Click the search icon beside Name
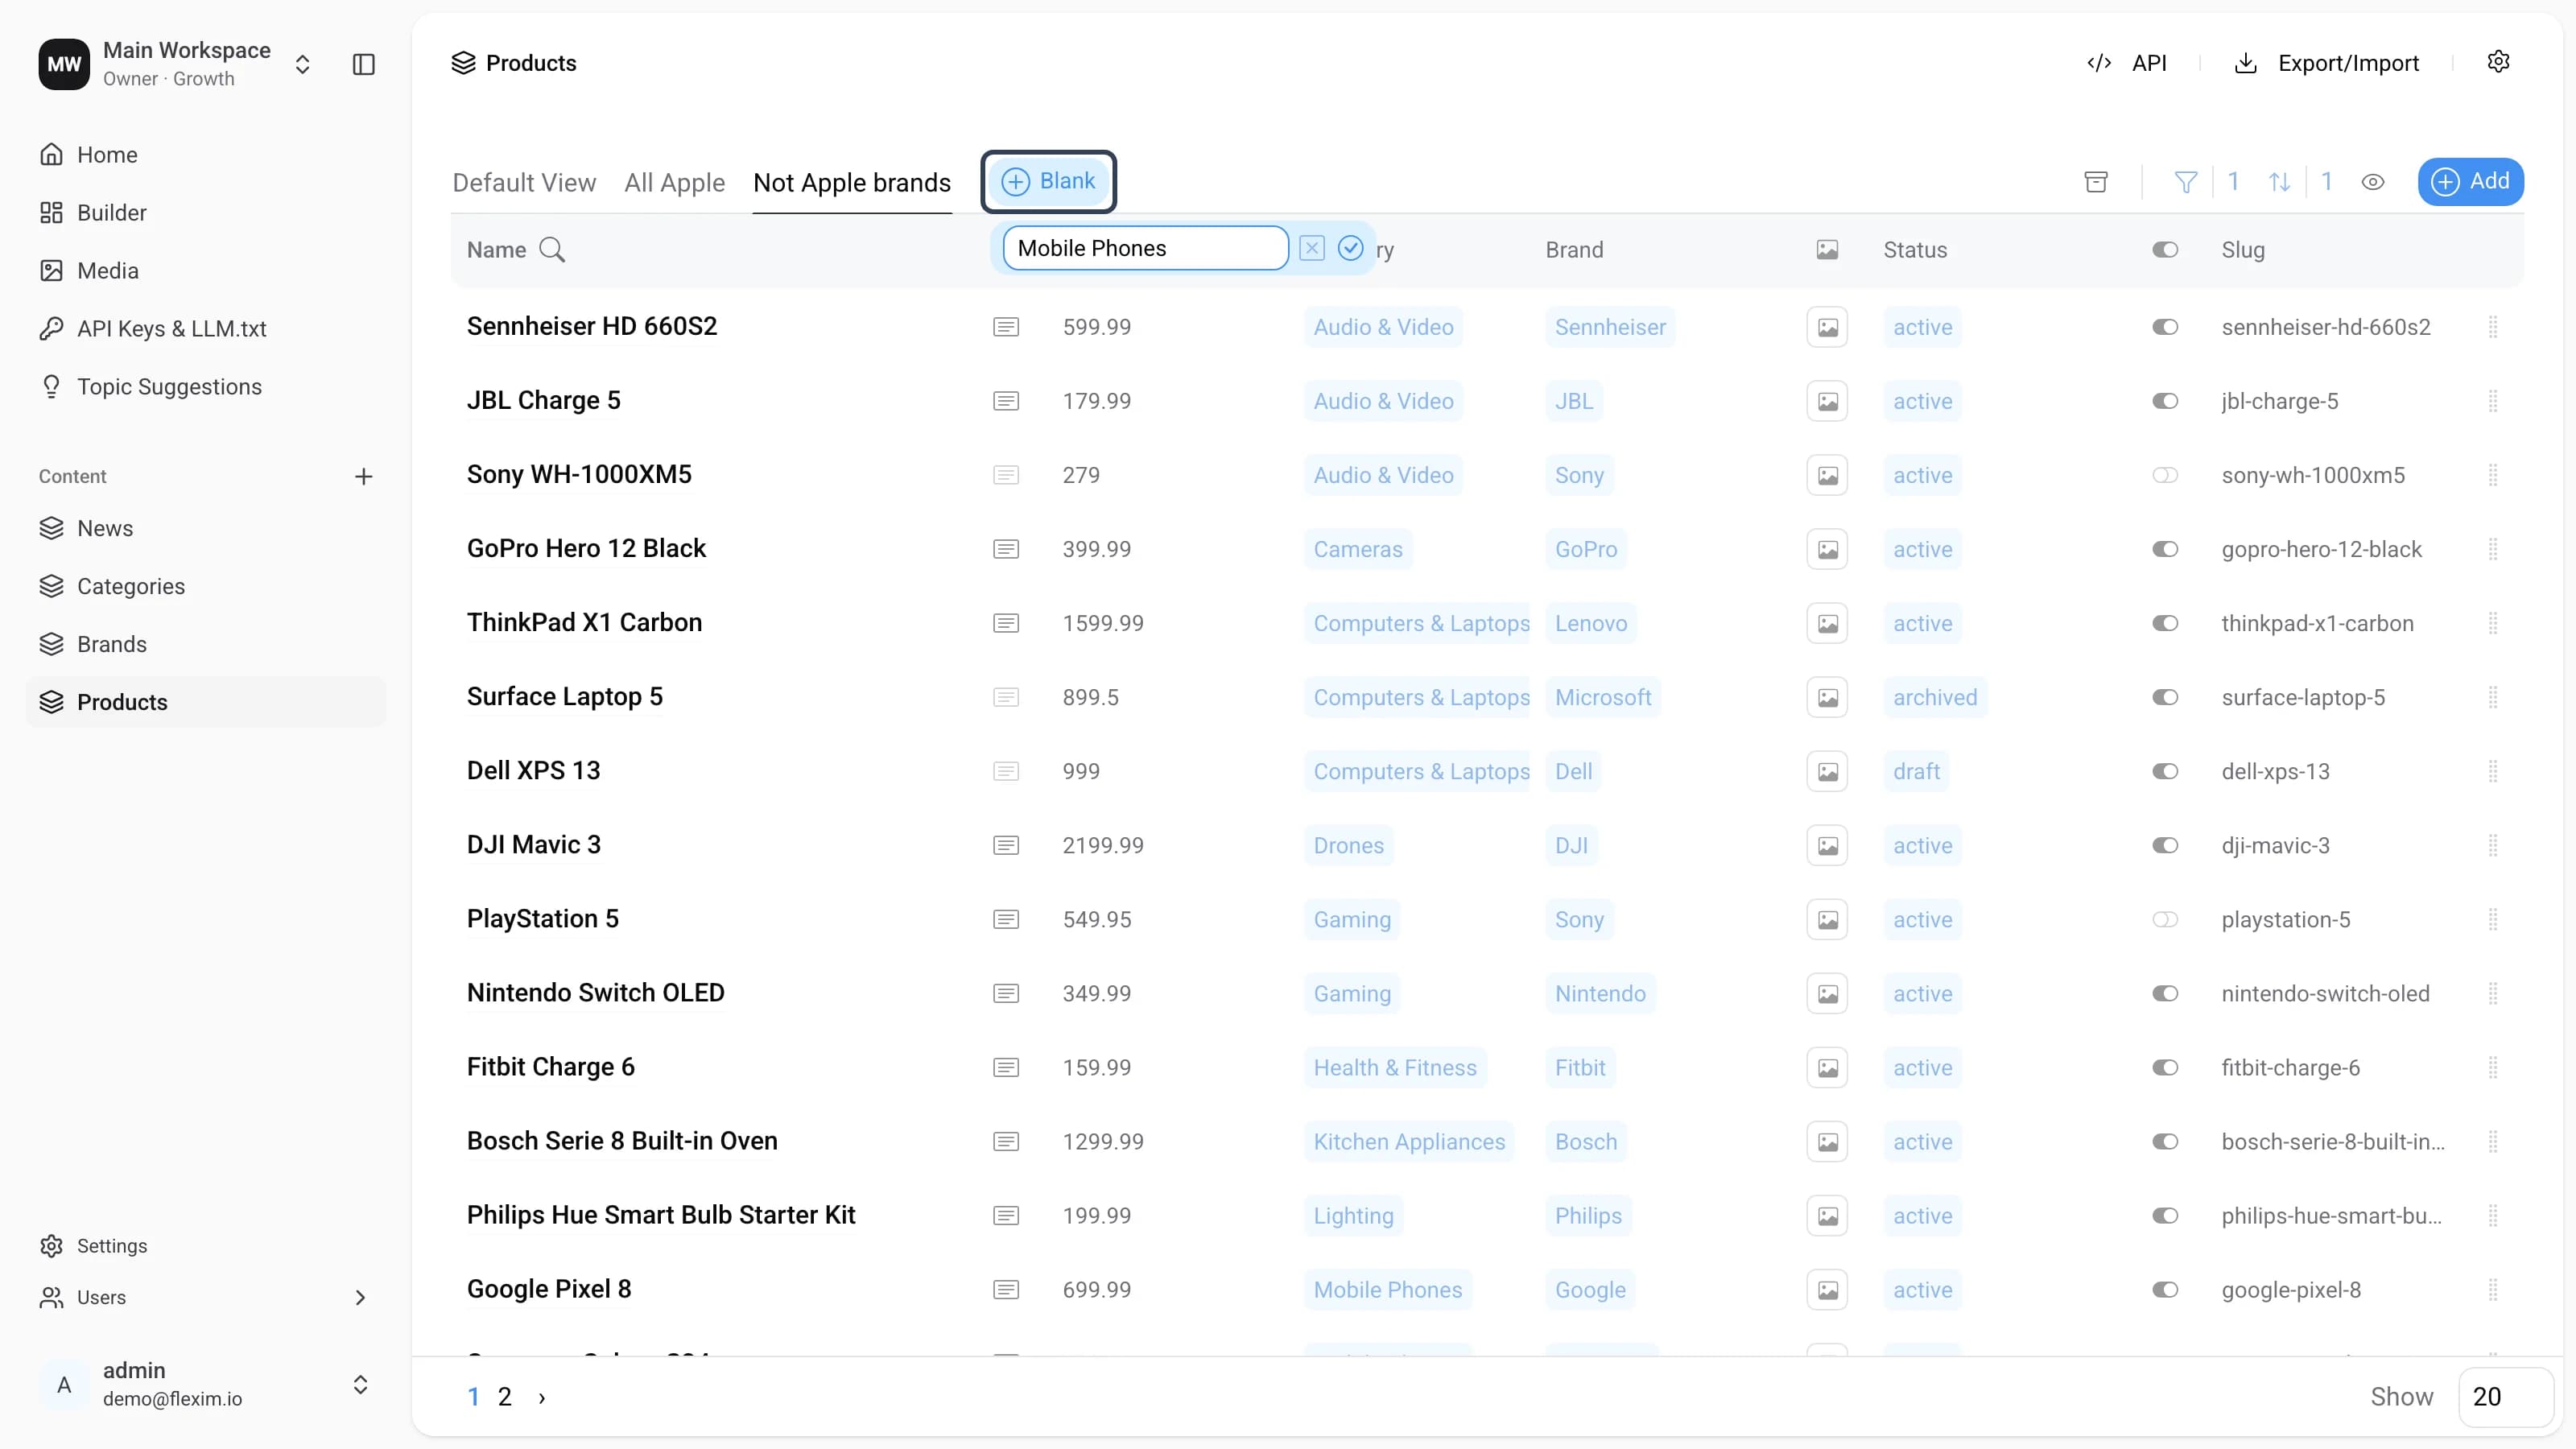The height and width of the screenshot is (1449, 2576). point(552,250)
